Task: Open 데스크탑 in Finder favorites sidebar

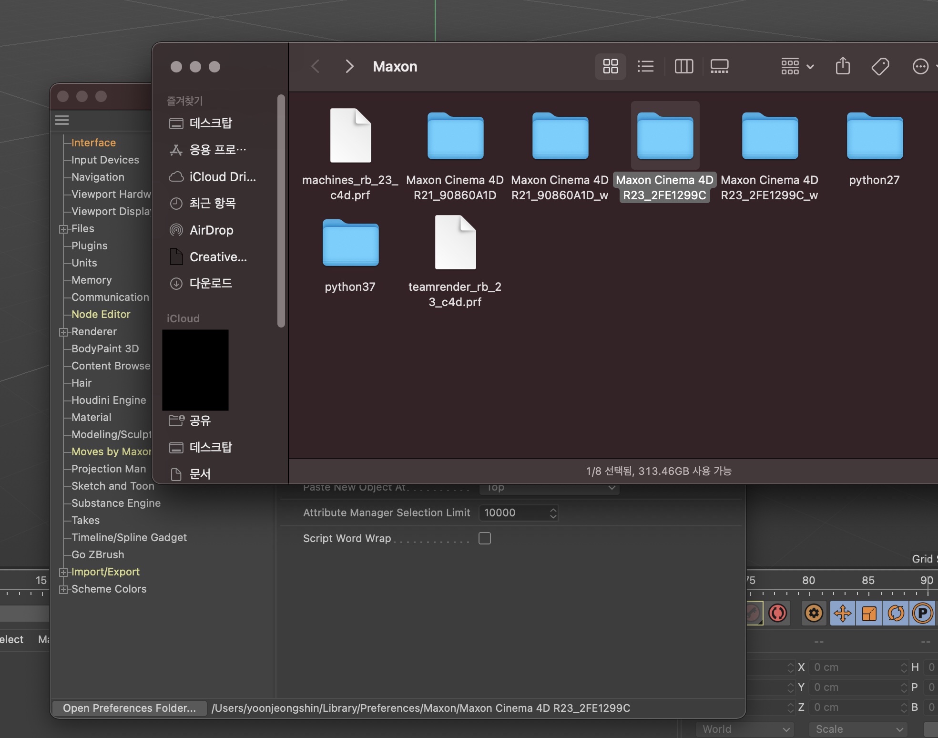Action: coord(210,123)
